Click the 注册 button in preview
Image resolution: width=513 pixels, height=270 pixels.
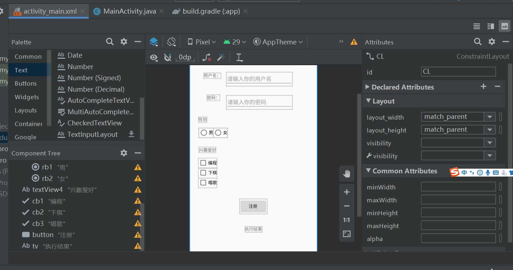[x=253, y=206]
